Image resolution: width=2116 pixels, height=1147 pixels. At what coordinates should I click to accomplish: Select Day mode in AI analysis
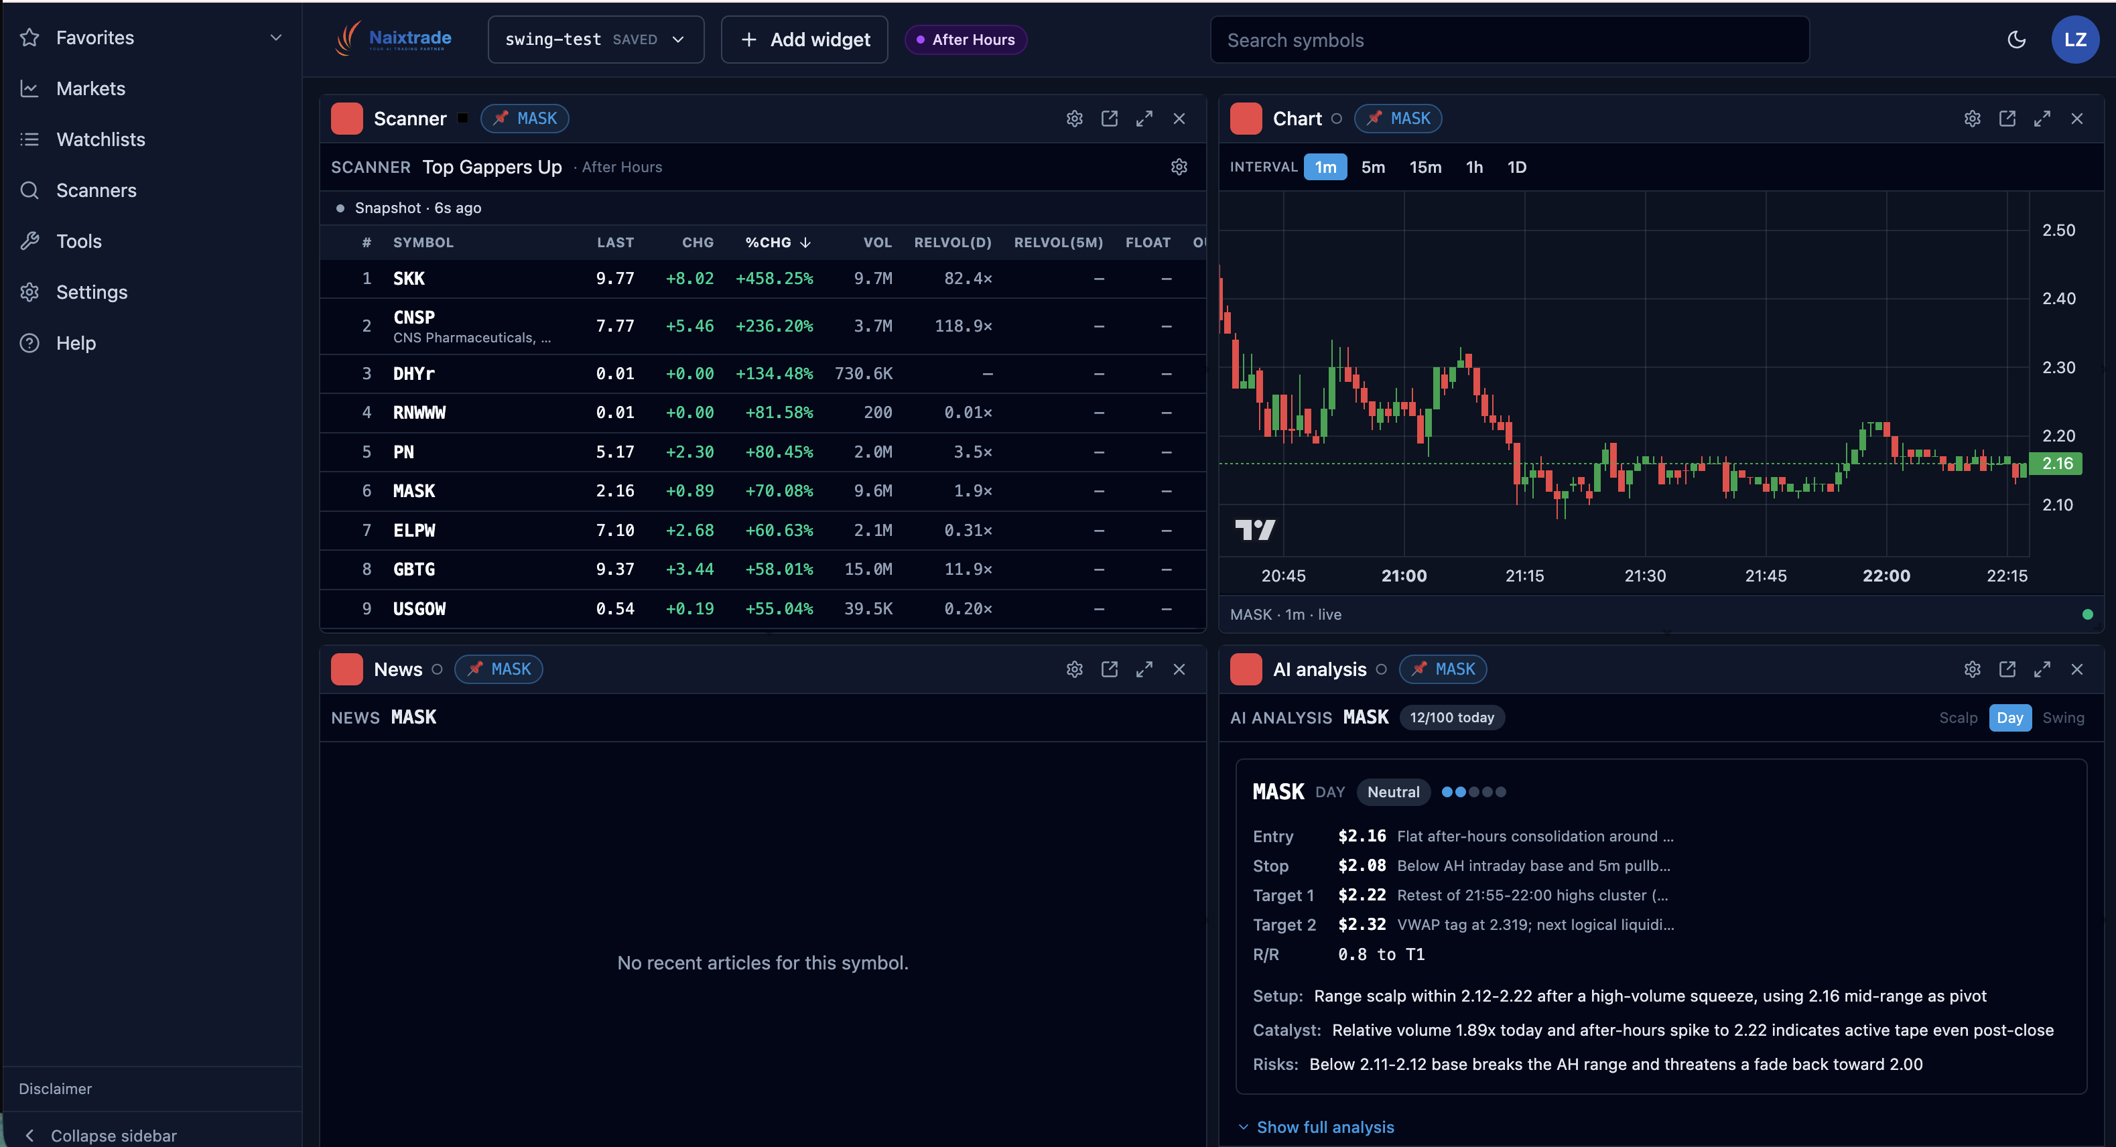click(2009, 718)
